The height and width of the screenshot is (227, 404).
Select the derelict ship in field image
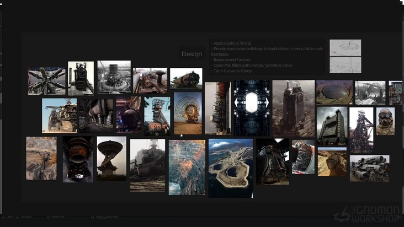click(x=147, y=164)
